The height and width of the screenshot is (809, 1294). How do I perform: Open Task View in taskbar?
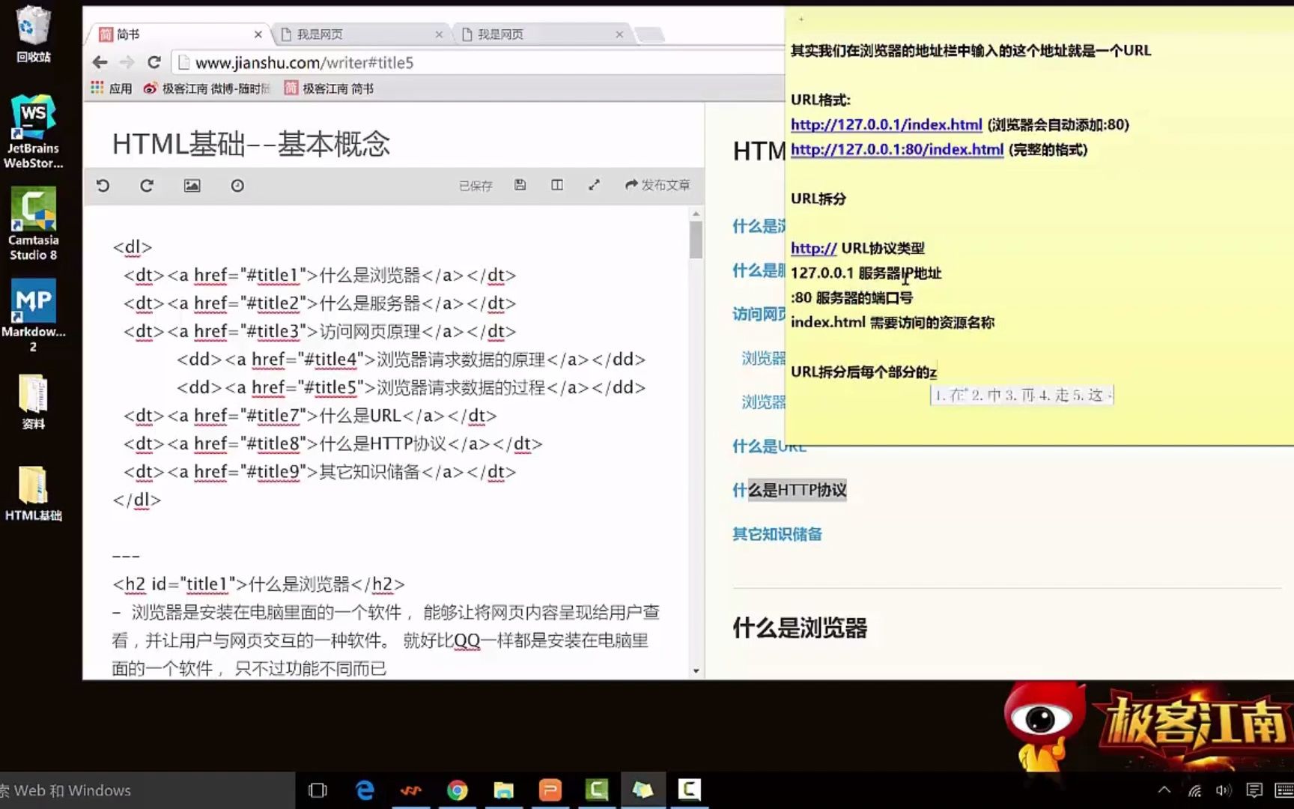(318, 790)
